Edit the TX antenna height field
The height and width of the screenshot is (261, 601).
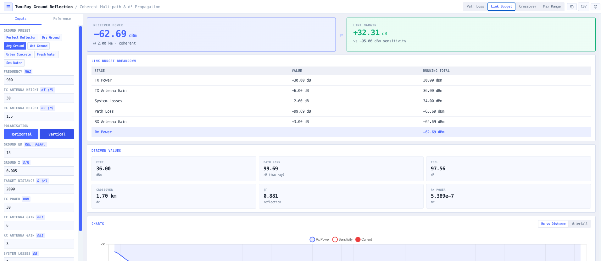tap(39, 98)
